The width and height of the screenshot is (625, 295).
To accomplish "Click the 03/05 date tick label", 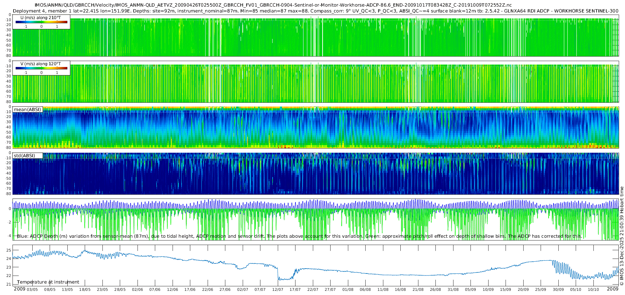I will (x=32, y=289).
